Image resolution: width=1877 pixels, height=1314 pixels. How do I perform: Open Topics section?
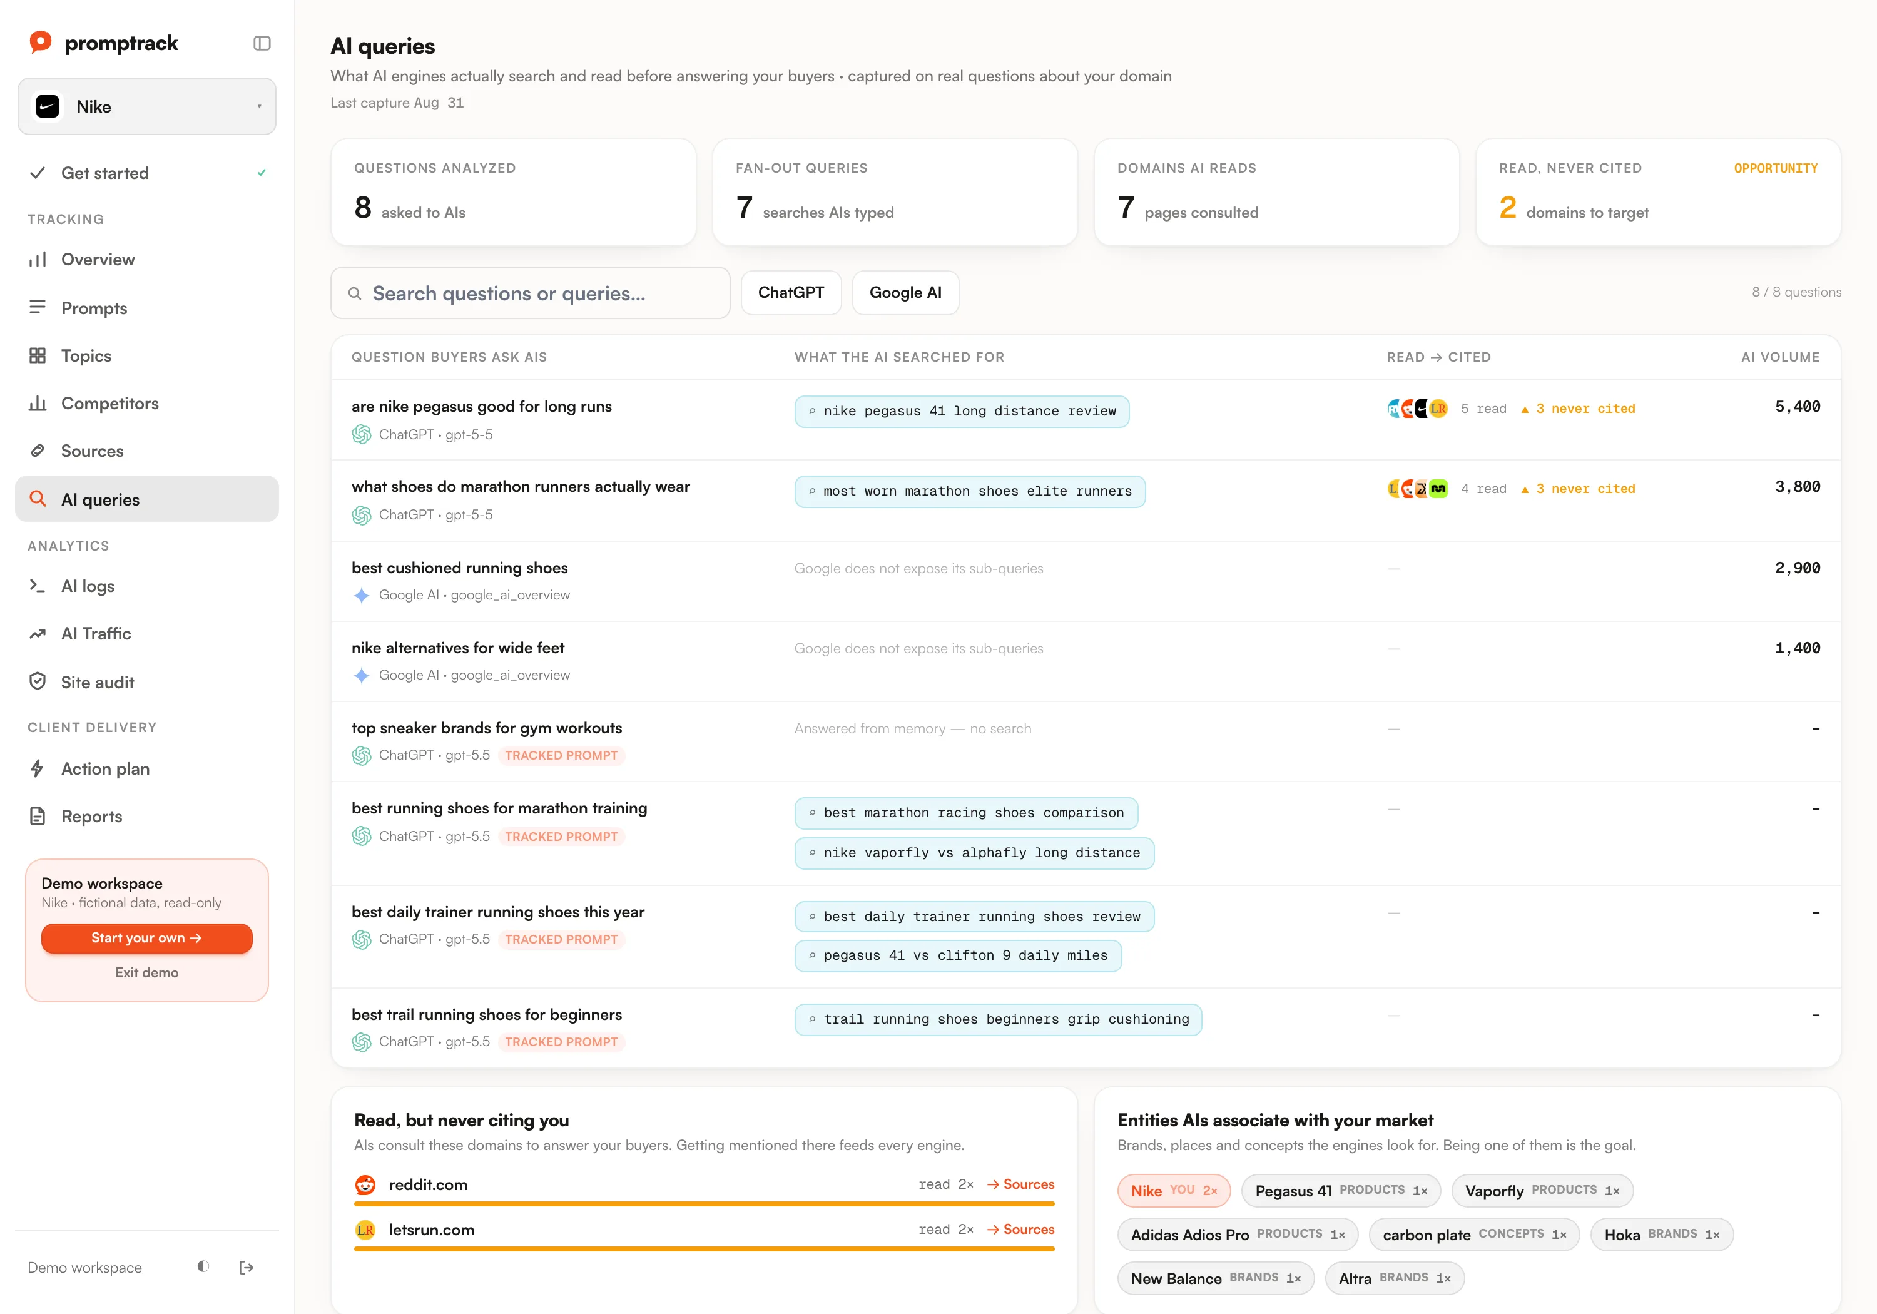tap(147, 355)
